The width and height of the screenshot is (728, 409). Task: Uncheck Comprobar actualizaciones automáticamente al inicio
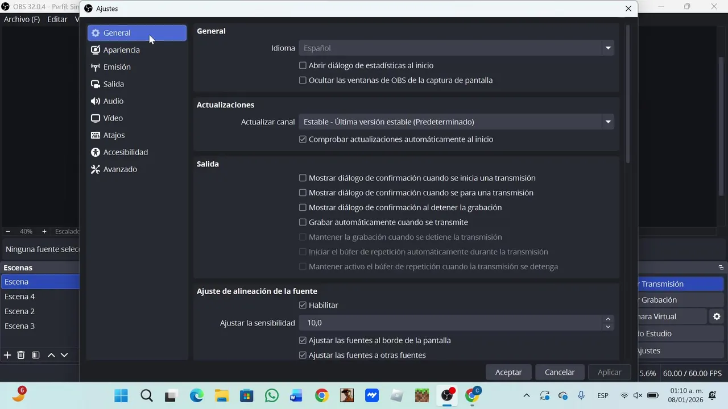[303, 139]
